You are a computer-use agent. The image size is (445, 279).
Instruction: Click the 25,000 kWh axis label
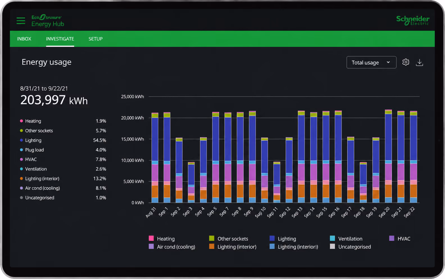click(x=132, y=97)
